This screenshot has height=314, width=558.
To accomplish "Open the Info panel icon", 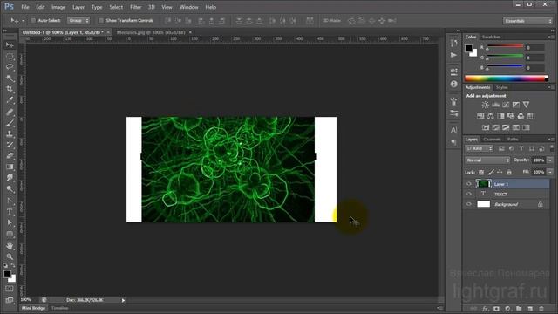I will pos(453,84).
